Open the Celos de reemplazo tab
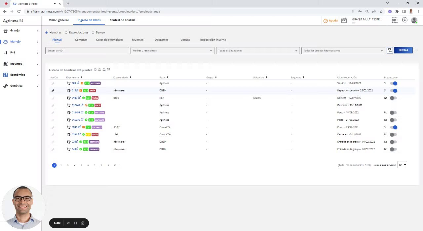This screenshot has width=423, height=231. click(x=109, y=40)
